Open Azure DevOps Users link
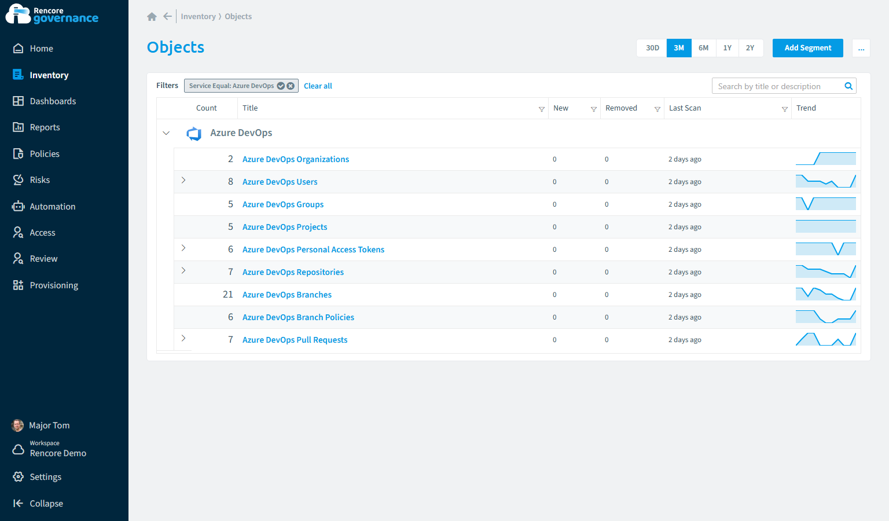Viewport: 889px width, 521px height. point(280,182)
